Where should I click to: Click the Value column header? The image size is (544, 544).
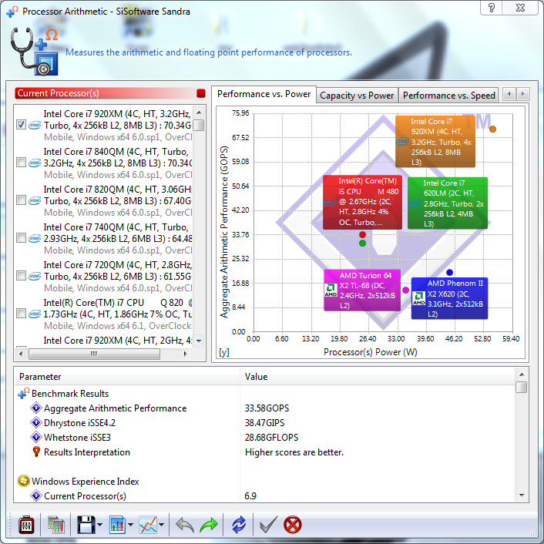(377, 377)
